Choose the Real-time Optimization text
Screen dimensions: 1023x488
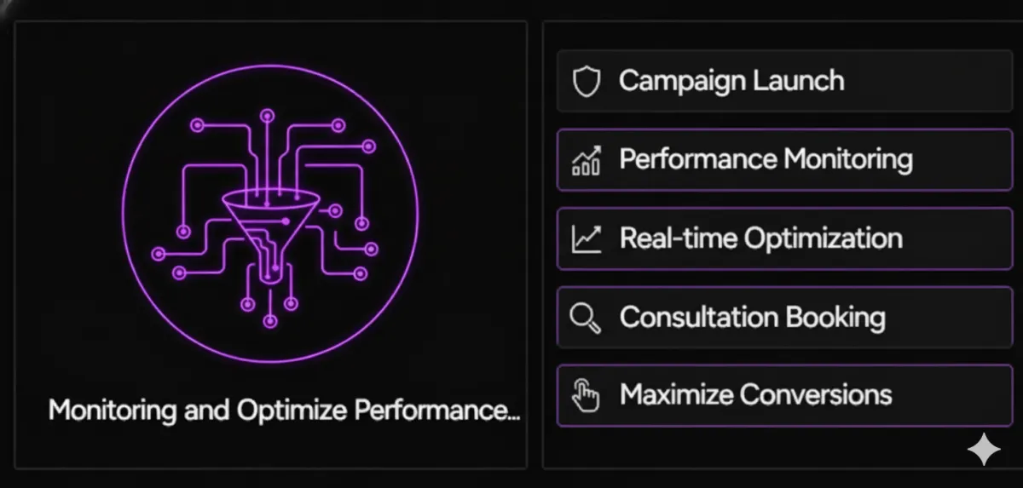760,238
